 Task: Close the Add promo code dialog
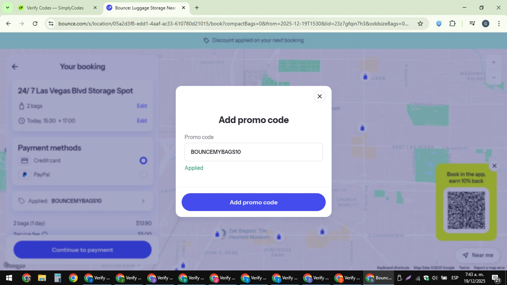(319, 96)
